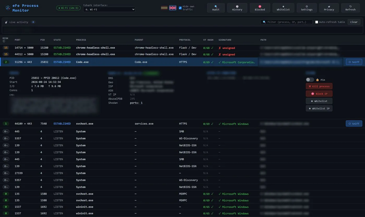
Task: Click the 0/65 VT hash on first wininit.exe row
Action: 209,207
